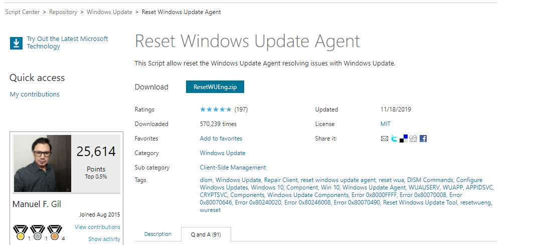This screenshot has width=535, height=245.
Task: Click the five-star rating
Action: 216,109
